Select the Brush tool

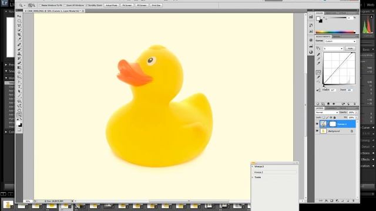coord(19,49)
